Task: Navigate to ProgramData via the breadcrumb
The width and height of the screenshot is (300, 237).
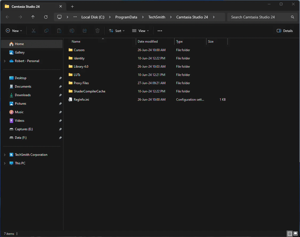Action: click(x=126, y=17)
